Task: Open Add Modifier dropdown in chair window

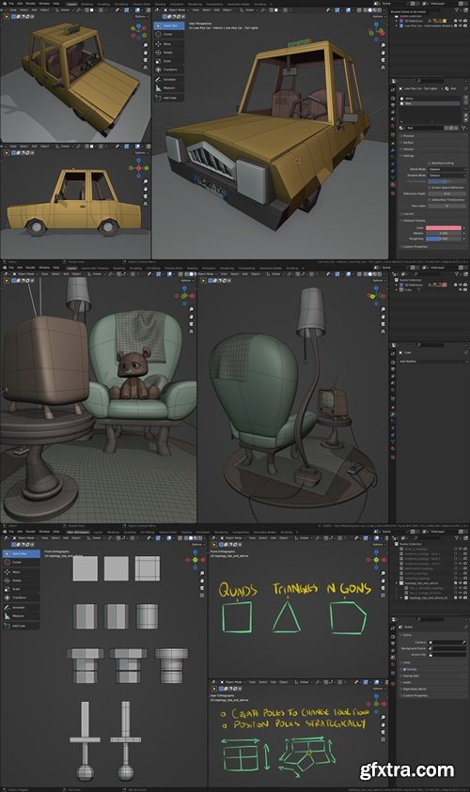Action: (x=433, y=362)
